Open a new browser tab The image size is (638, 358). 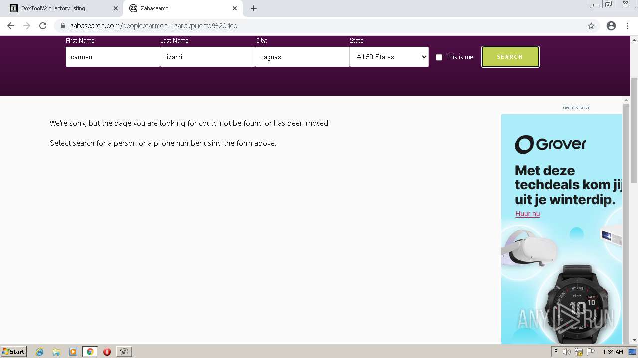[254, 8]
